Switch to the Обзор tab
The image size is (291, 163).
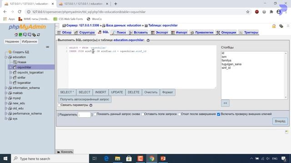coord(65,33)
